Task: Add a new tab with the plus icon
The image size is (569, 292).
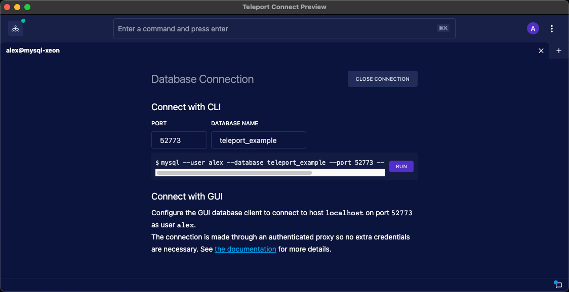Action: pyautogui.click(x=559, y=51)
